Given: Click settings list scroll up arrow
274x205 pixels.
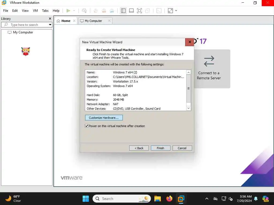Looking at the screenshot, I should pyautogui.click(x=188, y=72).
